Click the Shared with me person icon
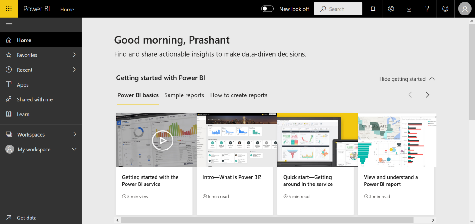Viewport: 475px width, 224px height. pos(9,99)
